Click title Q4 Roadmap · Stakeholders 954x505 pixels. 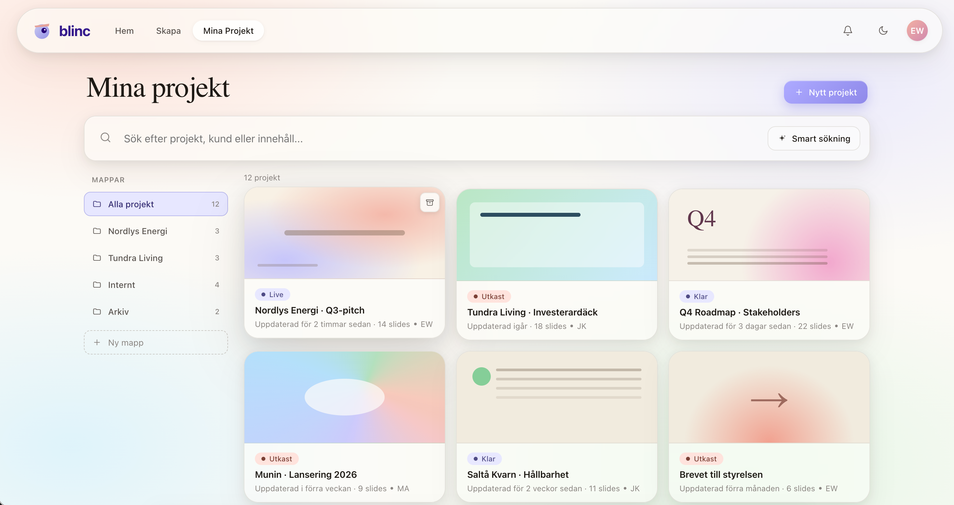point(739,312)
